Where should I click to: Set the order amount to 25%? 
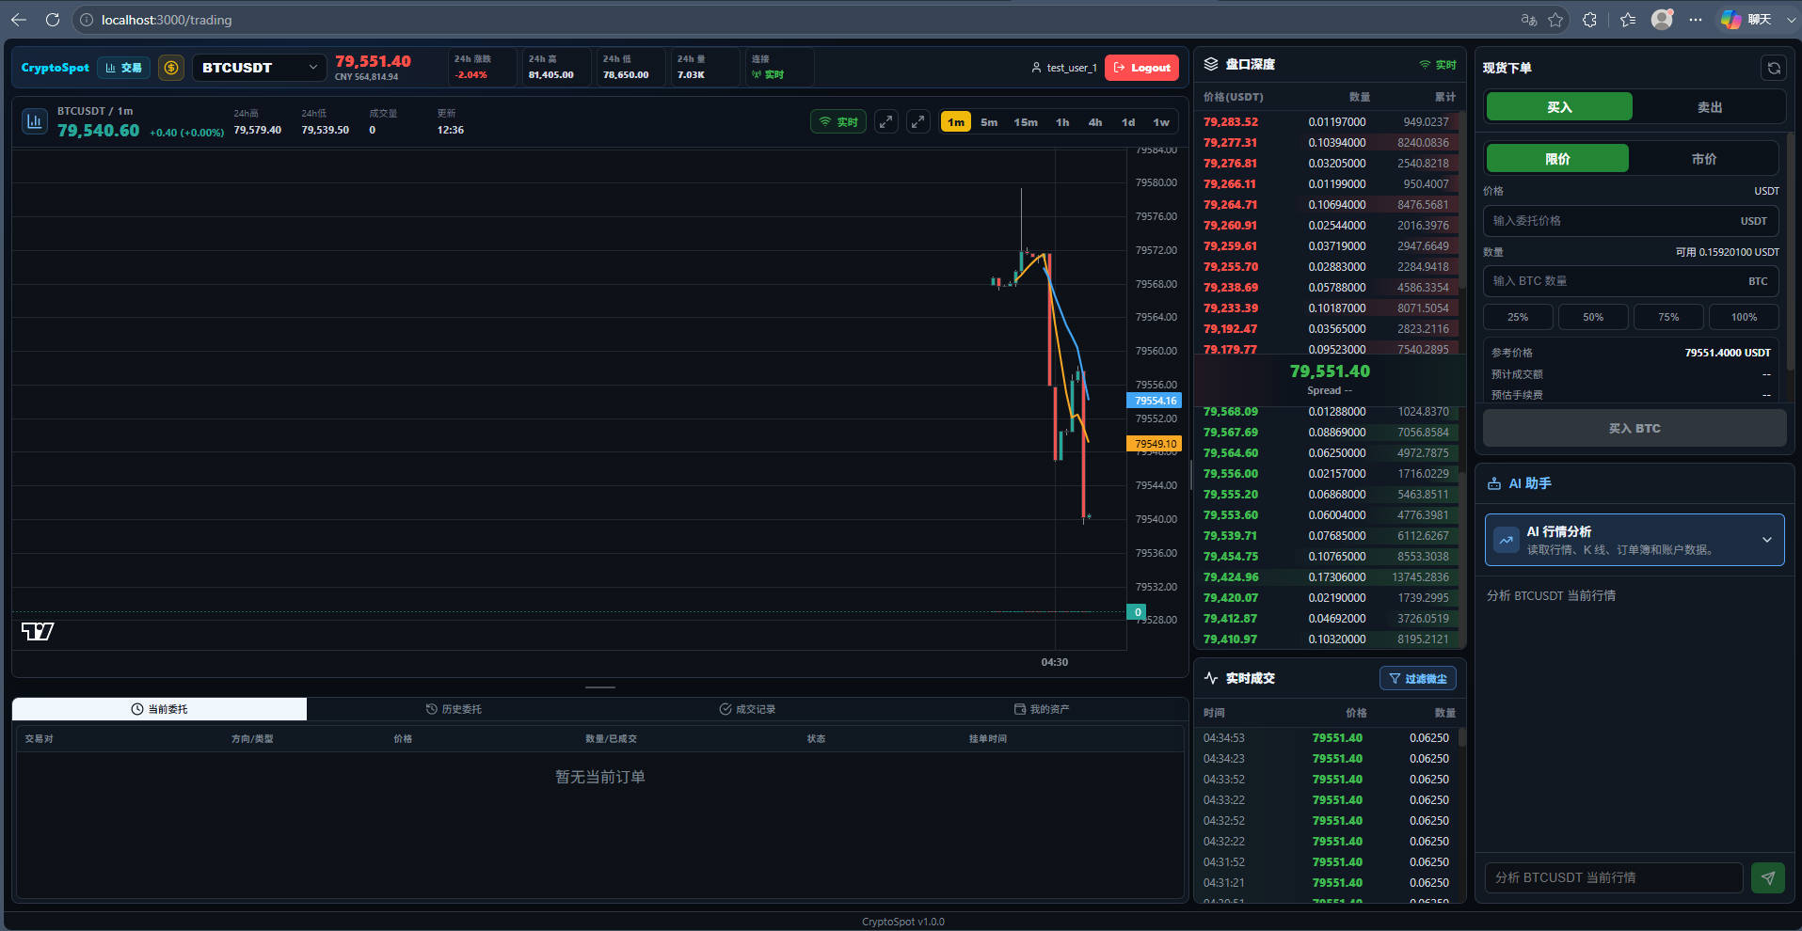point(1518,317)
